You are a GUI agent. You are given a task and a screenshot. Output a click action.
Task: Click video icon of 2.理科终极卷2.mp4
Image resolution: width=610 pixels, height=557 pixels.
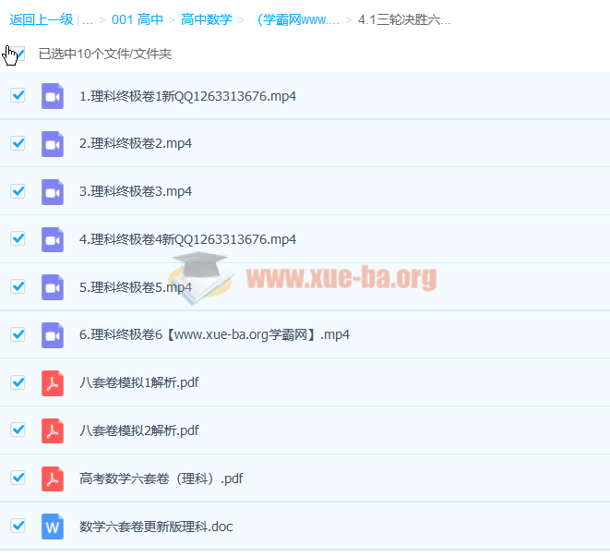pos(53,144)
